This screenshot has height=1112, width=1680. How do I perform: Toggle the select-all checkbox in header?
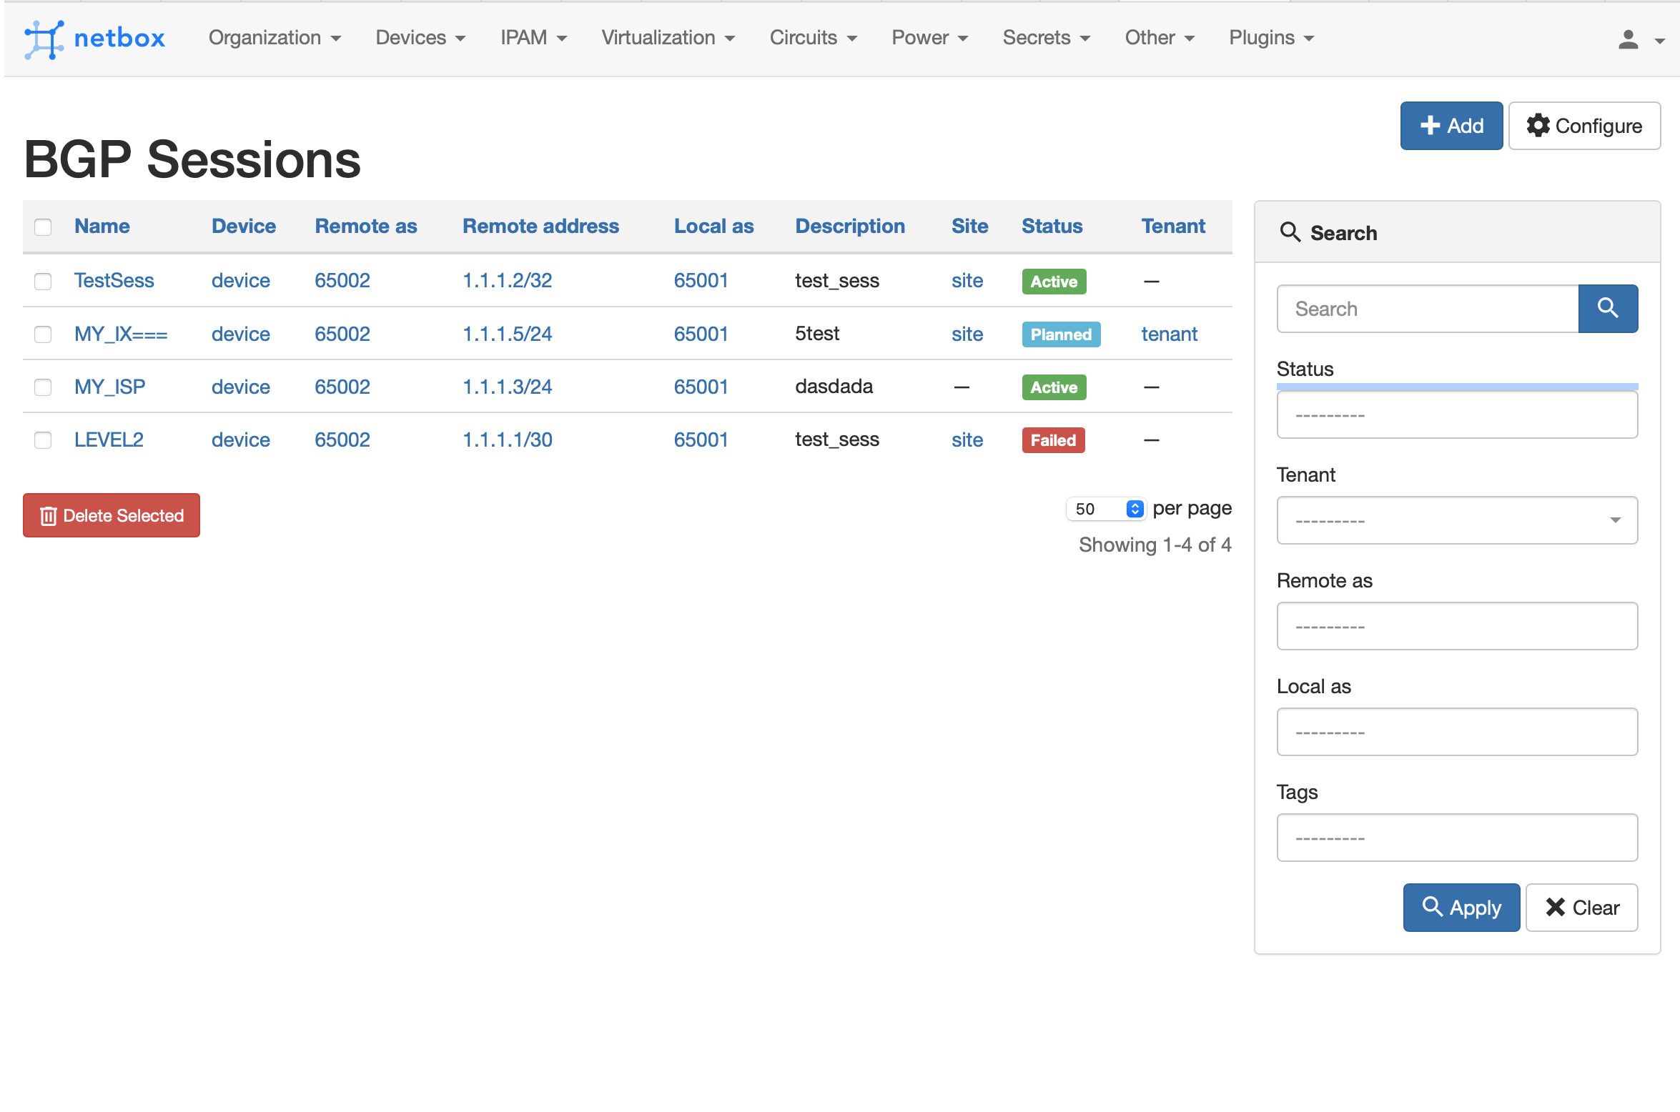point(43,227)
